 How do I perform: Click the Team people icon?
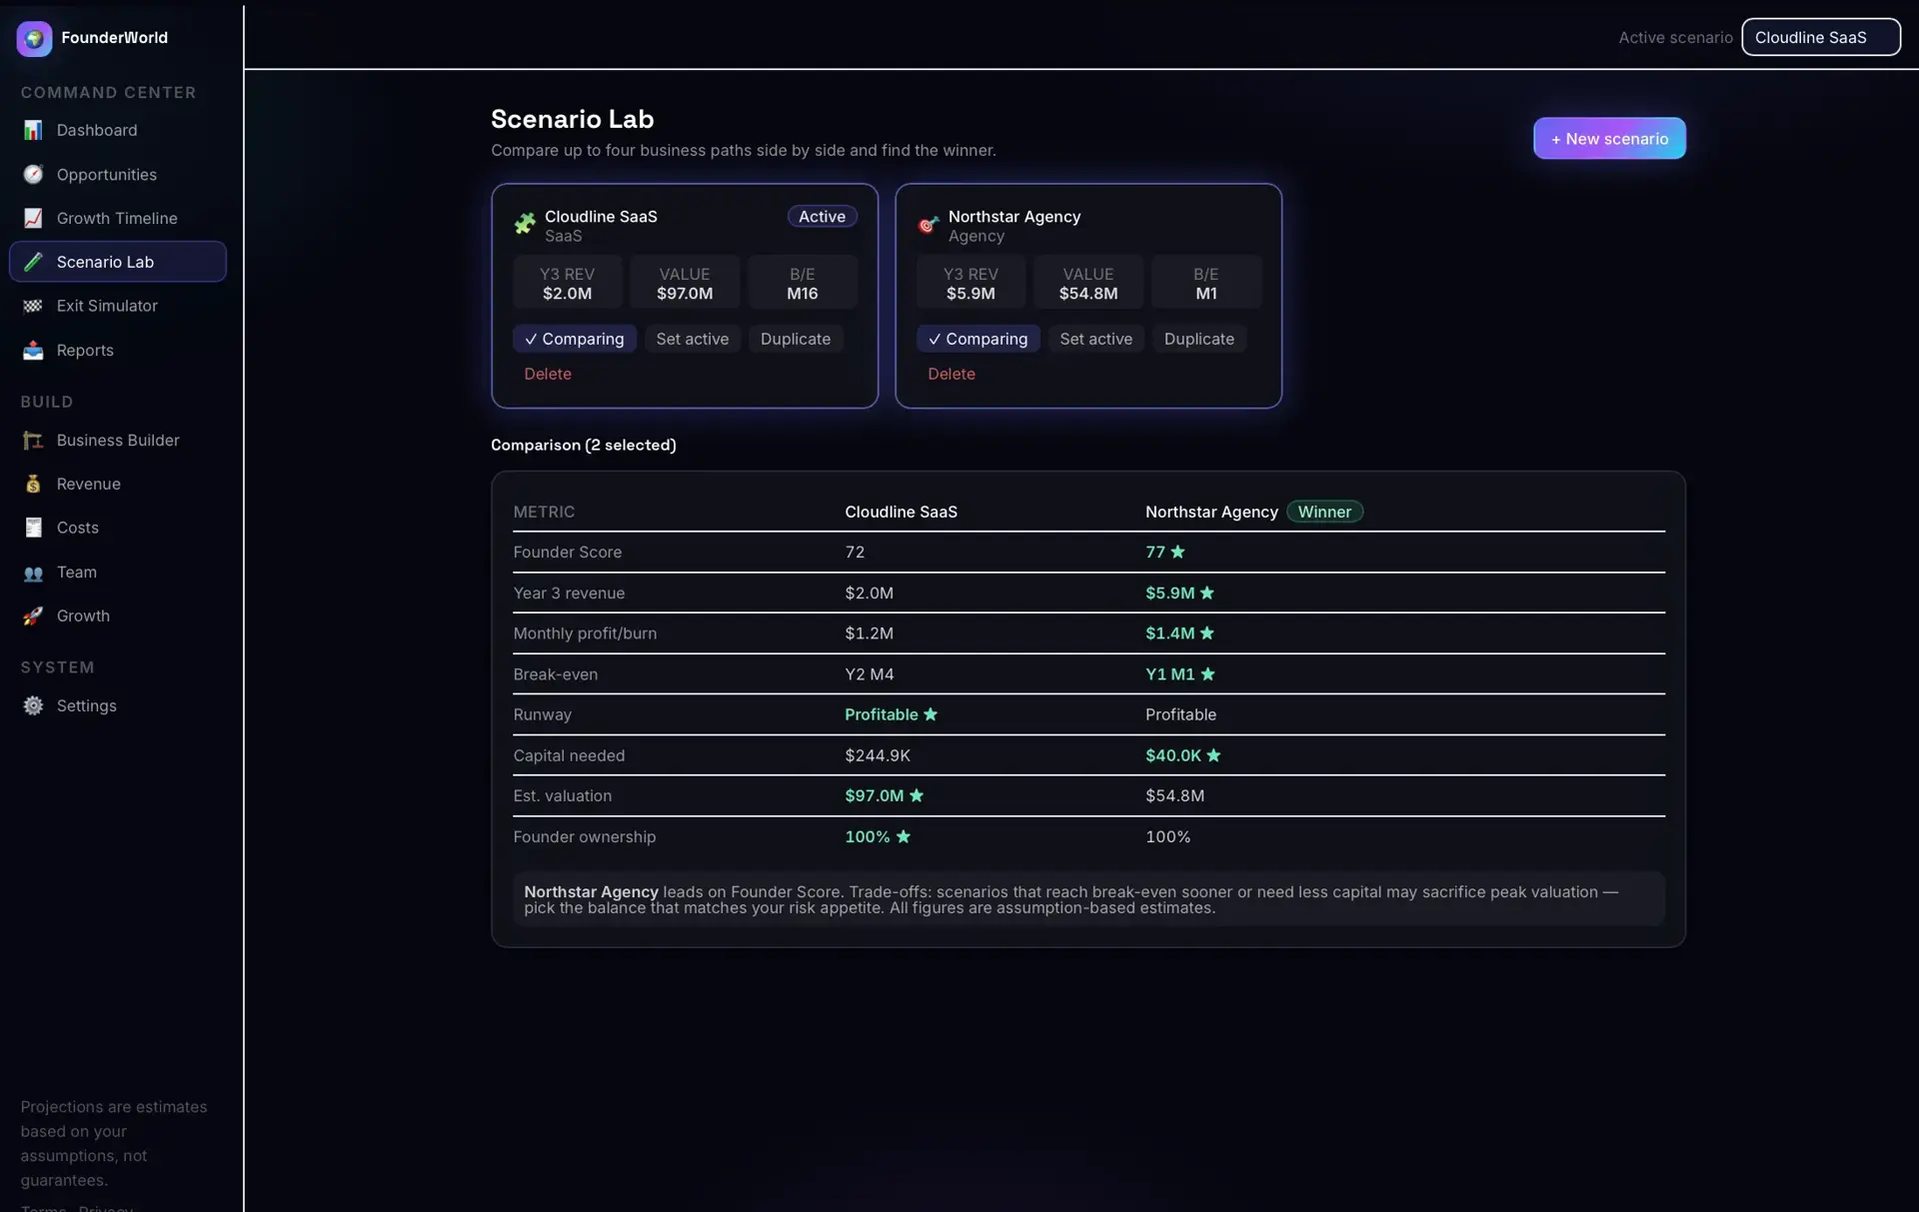point(33,573)
